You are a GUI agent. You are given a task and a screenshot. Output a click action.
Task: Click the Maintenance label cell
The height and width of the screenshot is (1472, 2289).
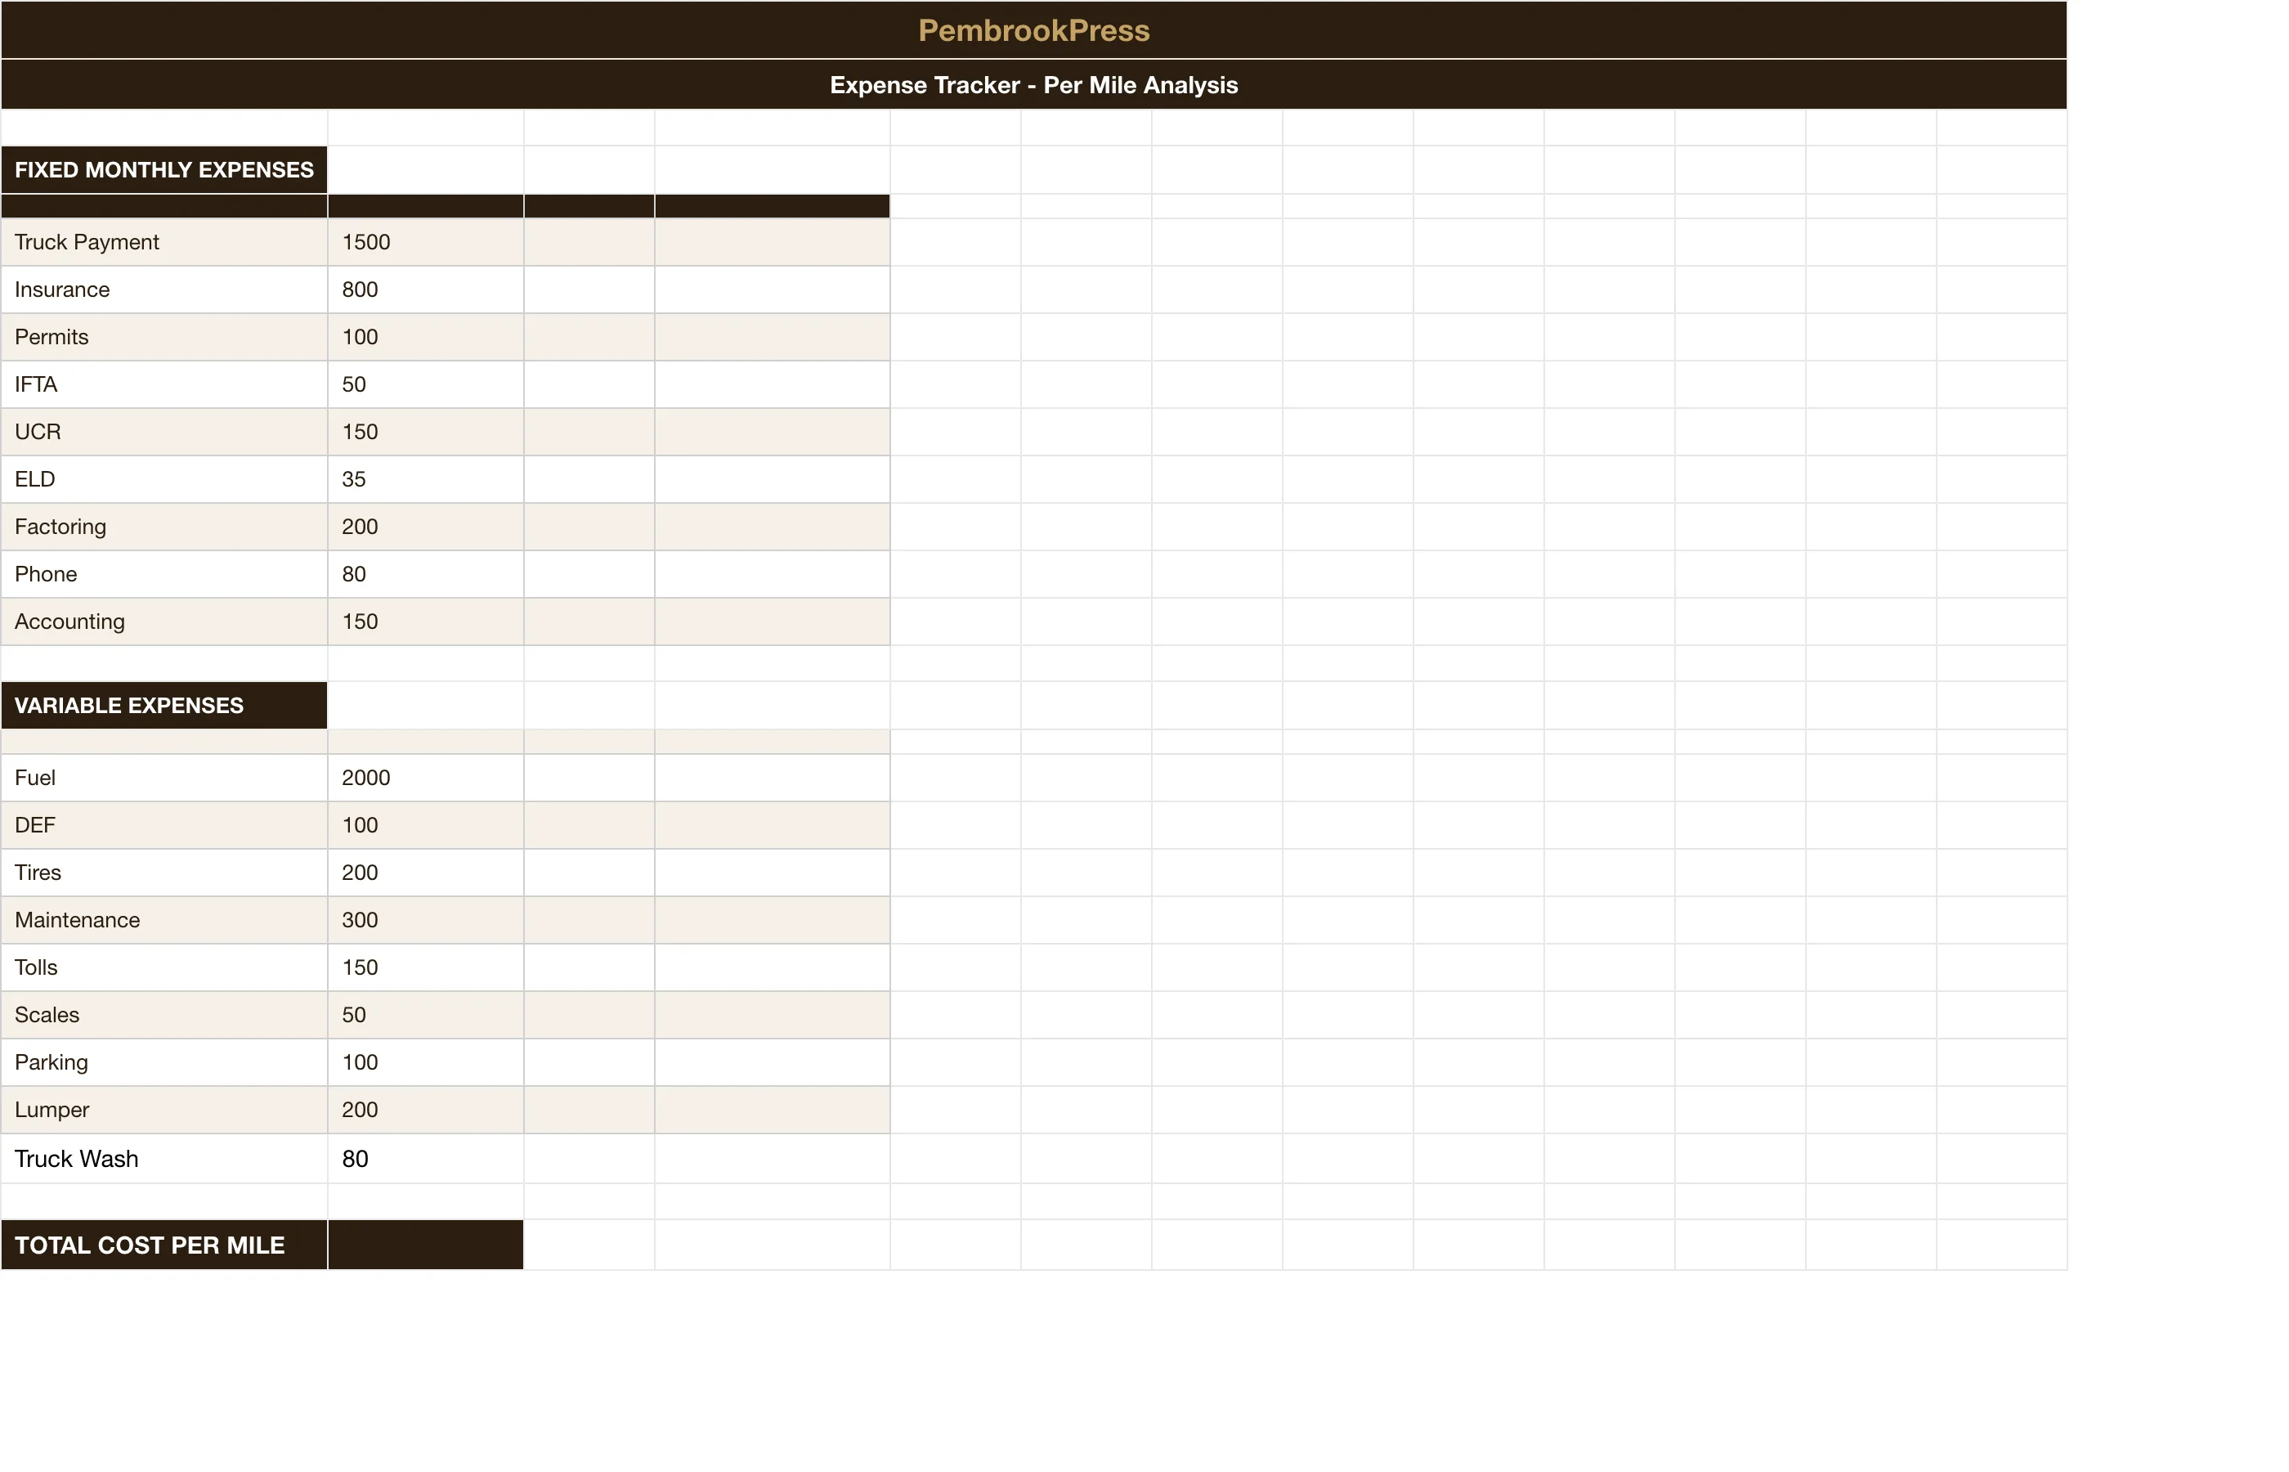click(164, 921)
